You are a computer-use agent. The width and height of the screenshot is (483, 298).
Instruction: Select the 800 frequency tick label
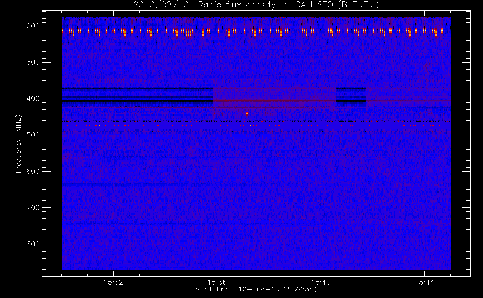[x=33, y=244]
